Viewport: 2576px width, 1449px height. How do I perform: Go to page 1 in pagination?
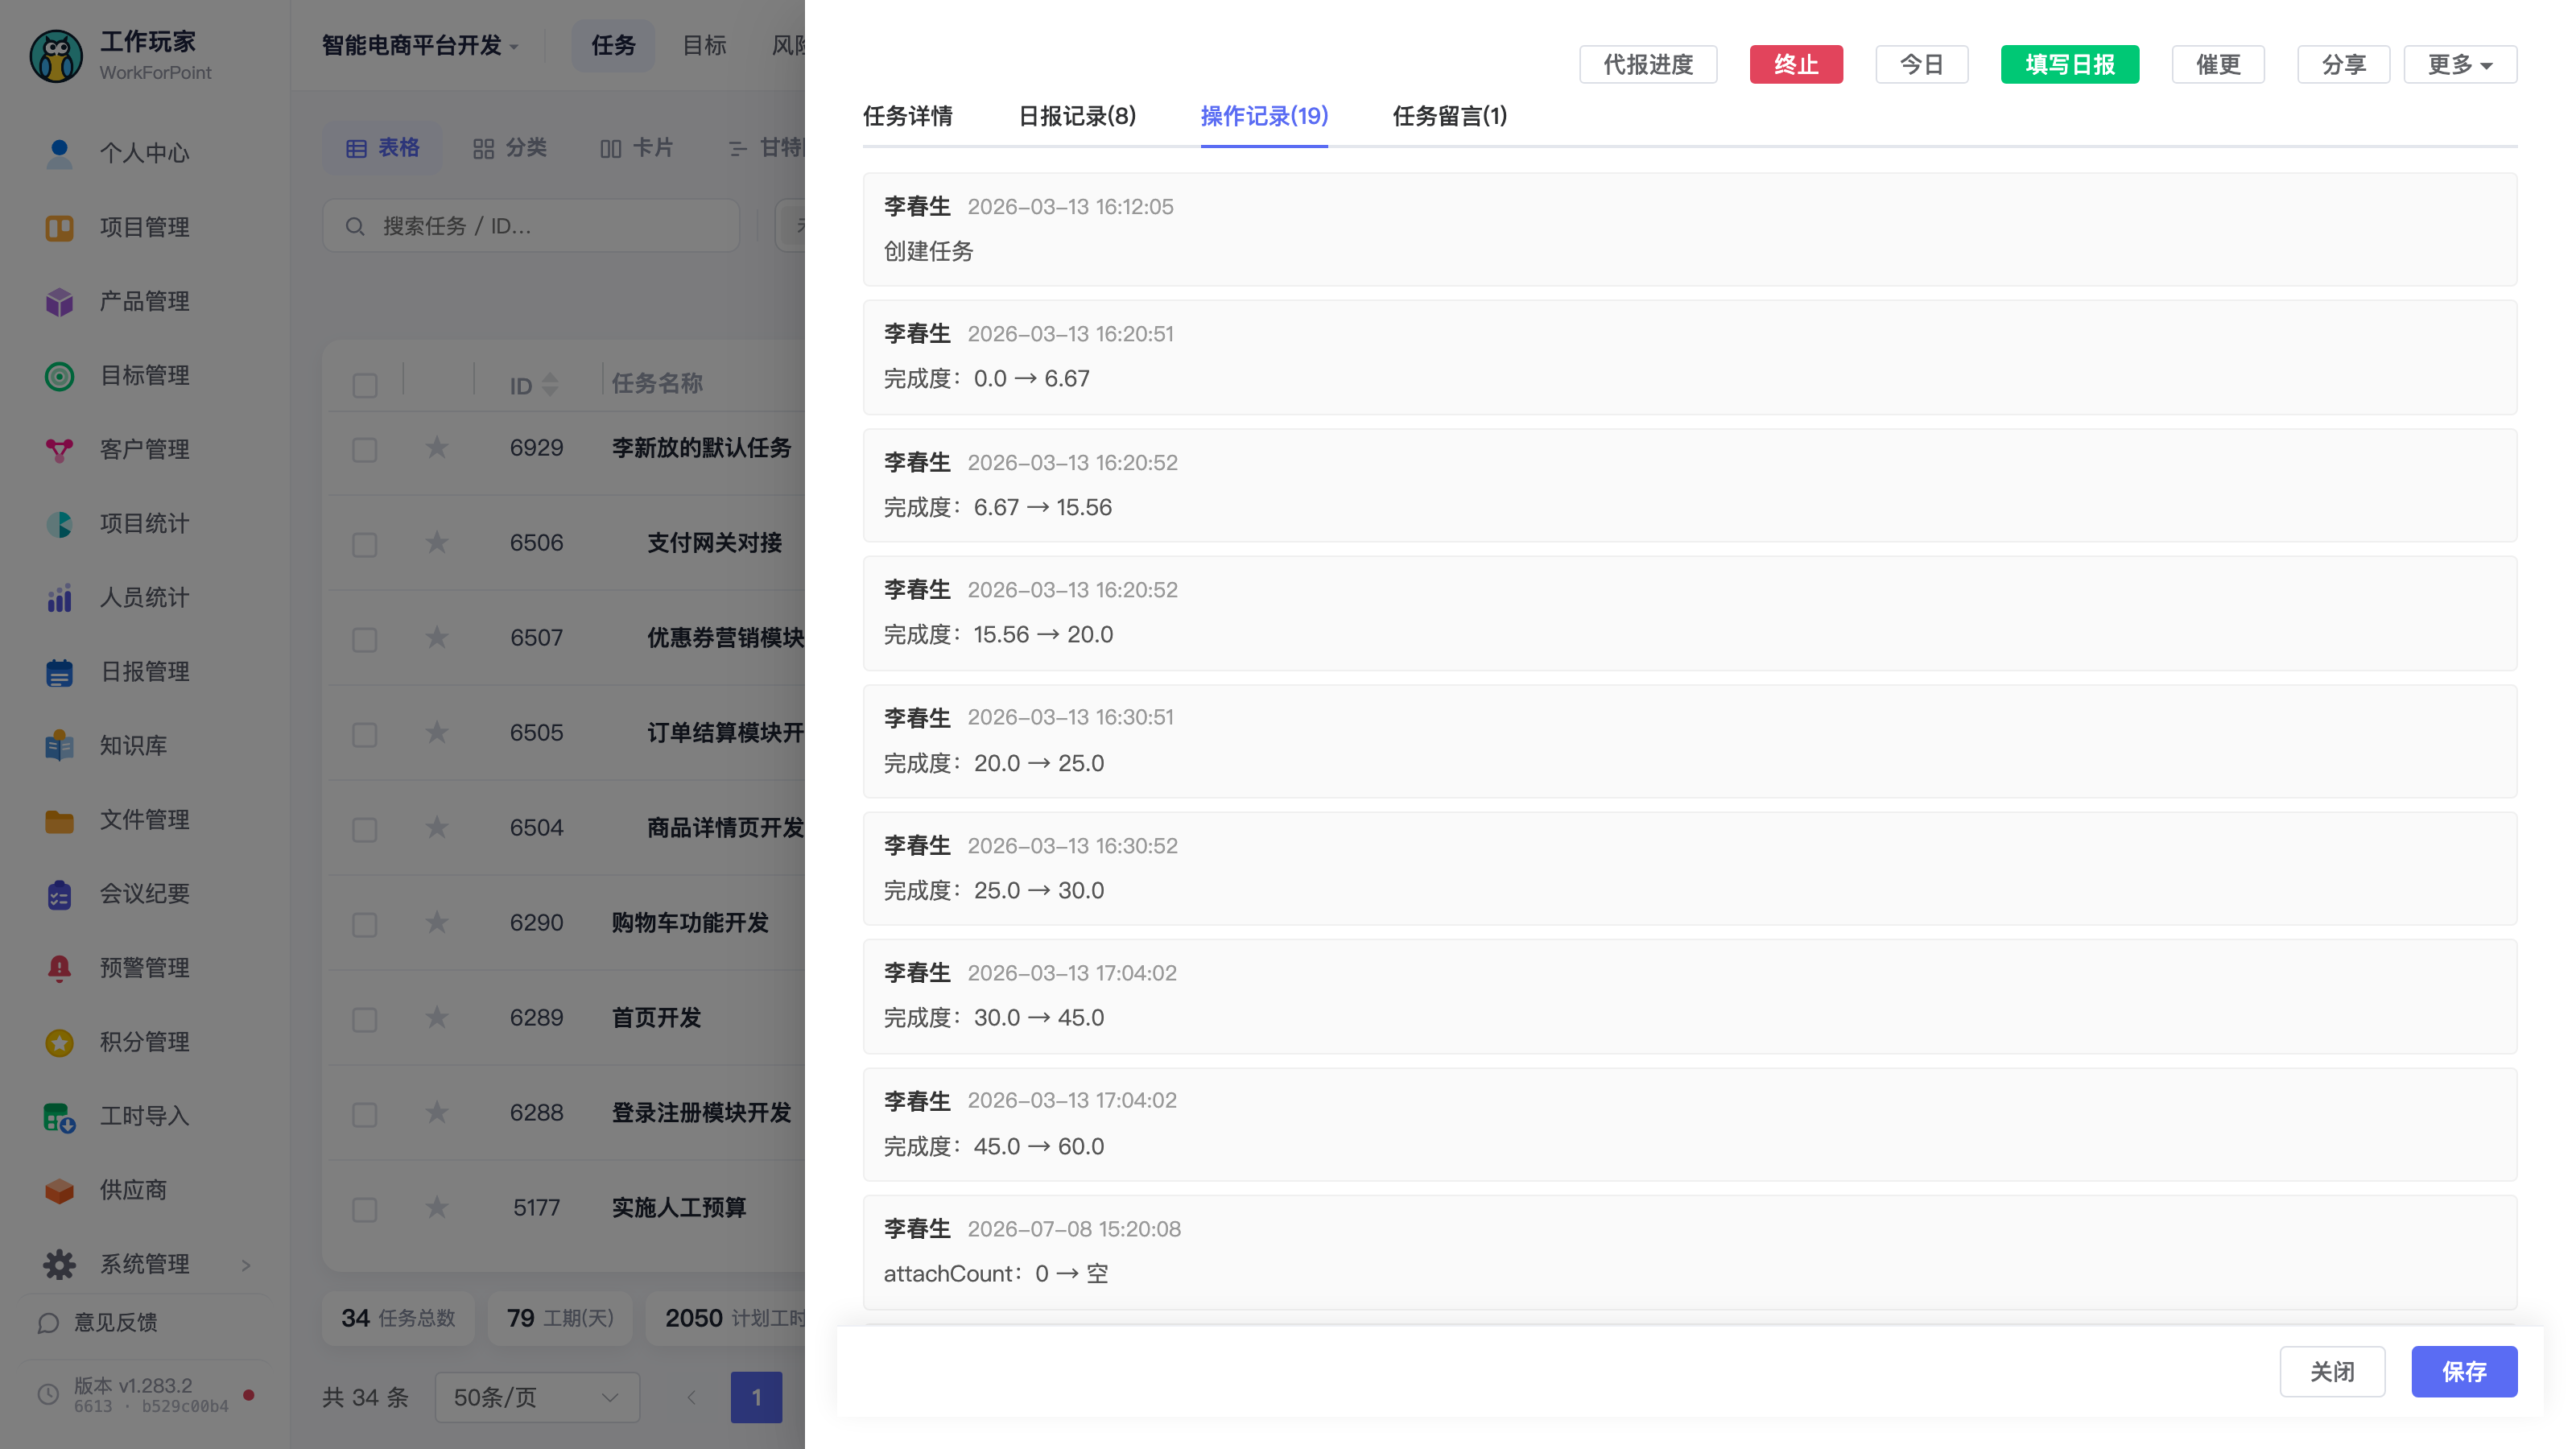[x=756, y=1397]
